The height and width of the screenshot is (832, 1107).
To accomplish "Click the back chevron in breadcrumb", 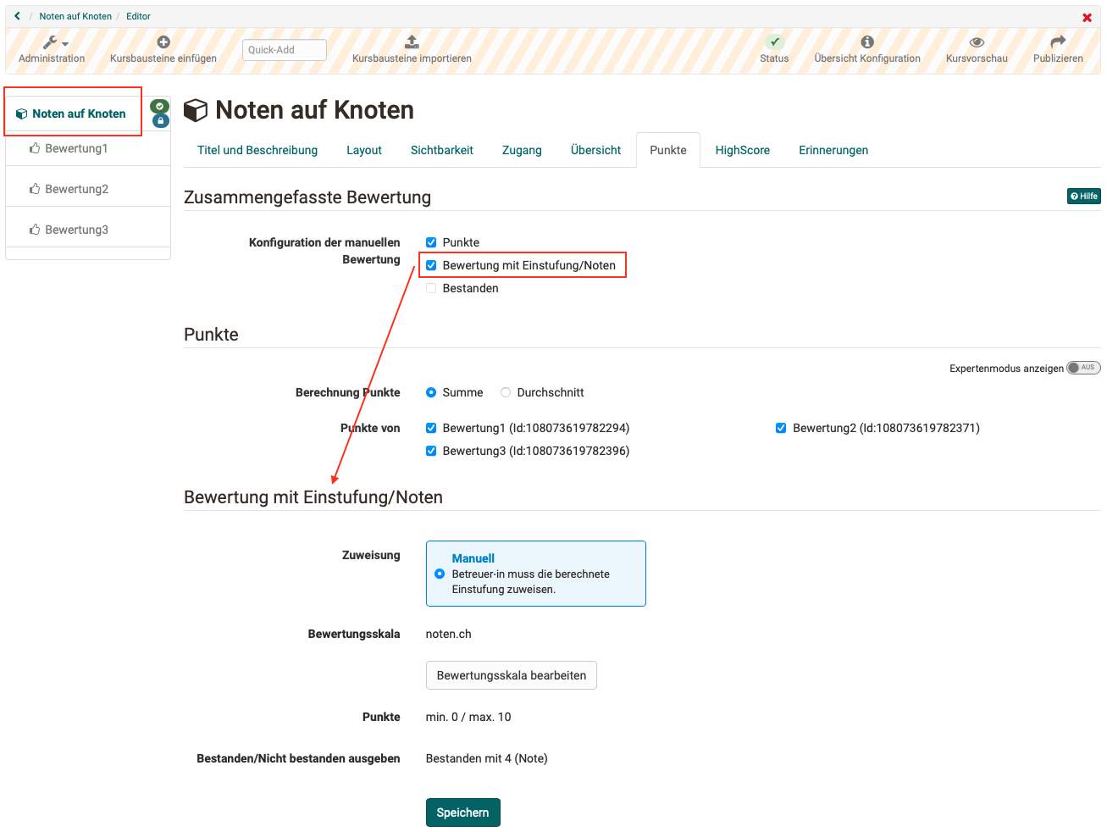I will (17, 16).
